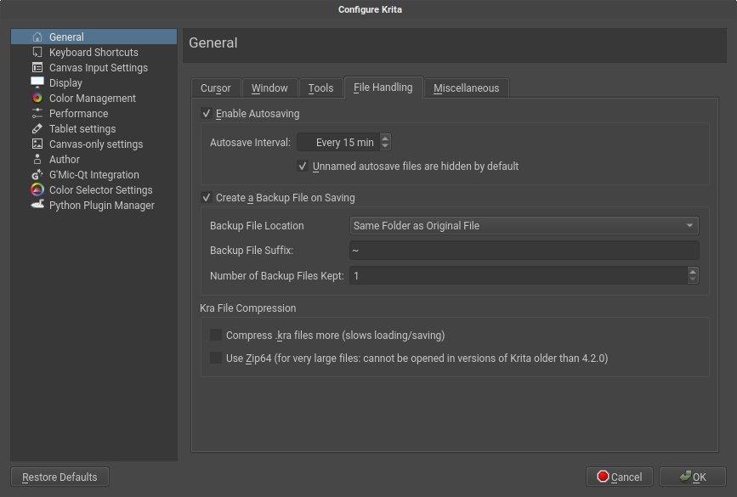Click the Restore Defaults button
Image resolution: width=737 pixels, height=497 pixels.
point(60,477)
